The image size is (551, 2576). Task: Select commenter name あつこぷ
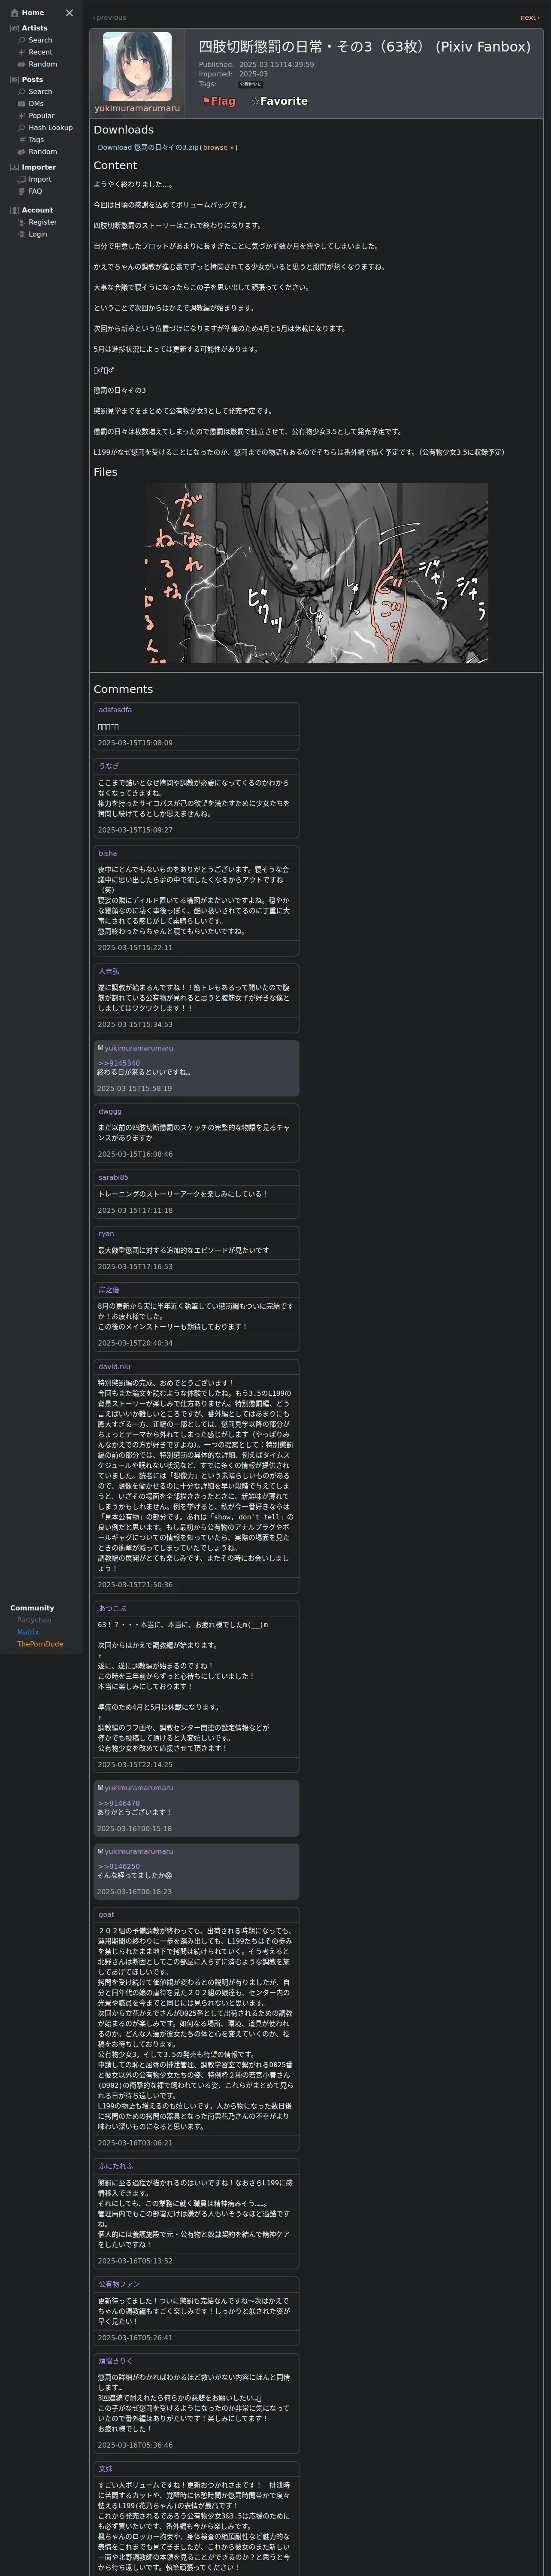(x=112, y=1608)
